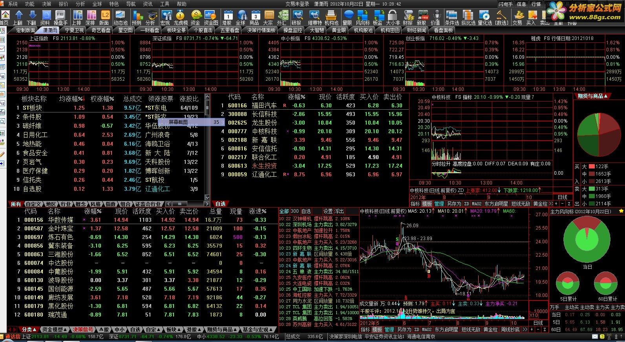The height and width of the screenshot is (342, 625).
Task: Open the 功能 menu
Action: [x=30, y=4]
